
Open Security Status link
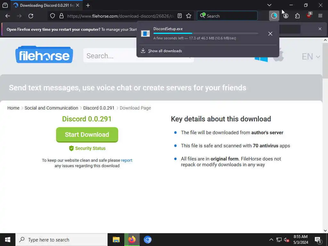(x=87, y=148)
